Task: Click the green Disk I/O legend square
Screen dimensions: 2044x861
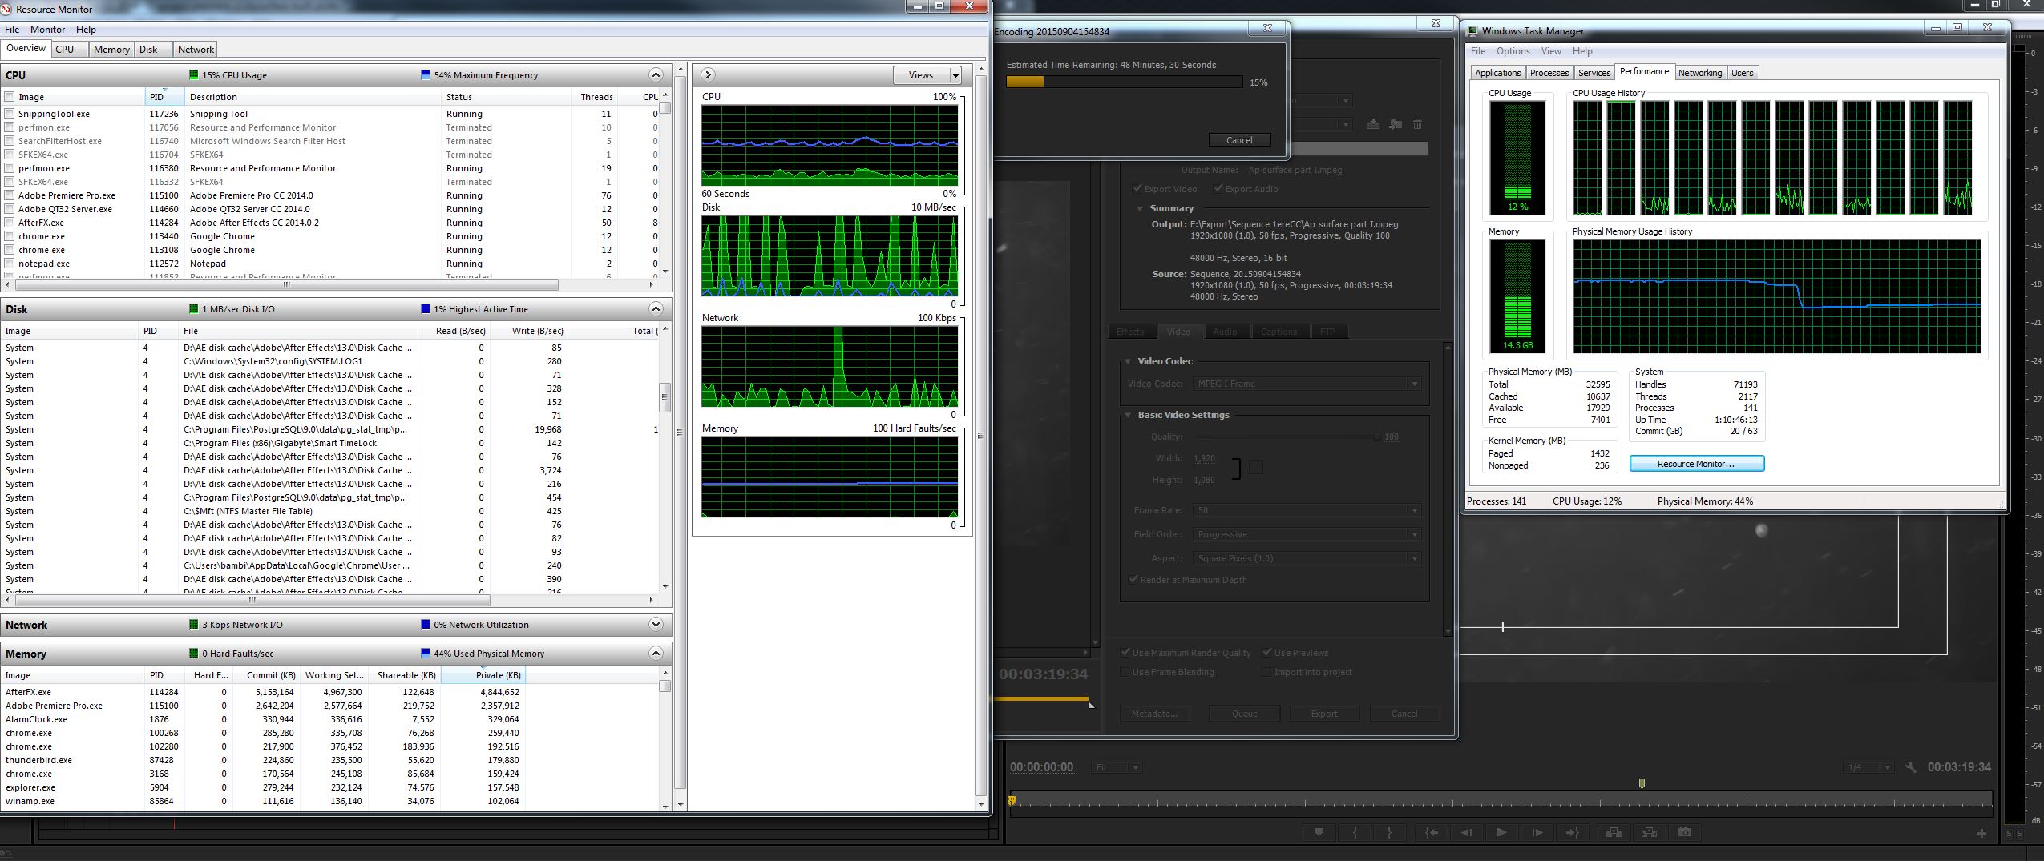Action: pyautogui.click(x=193, y=308)
